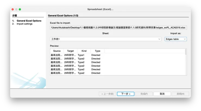
Task: Select the Type column header in Preview
Action: tap(98, 51)
